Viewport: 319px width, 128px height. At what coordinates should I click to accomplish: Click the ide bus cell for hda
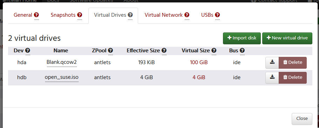[237, 62]
